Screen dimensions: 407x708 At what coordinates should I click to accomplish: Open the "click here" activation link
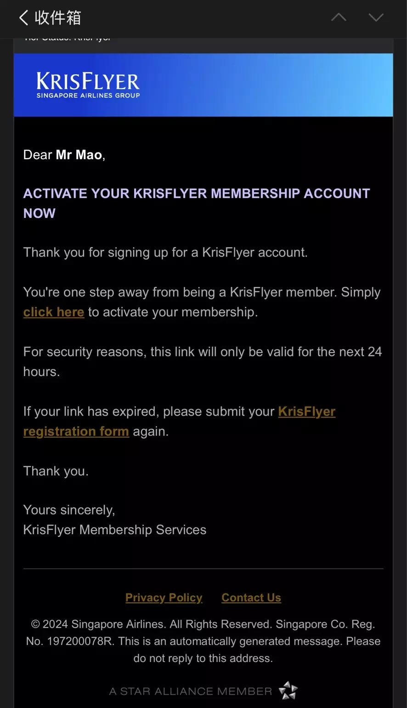[x=54, y=312]
